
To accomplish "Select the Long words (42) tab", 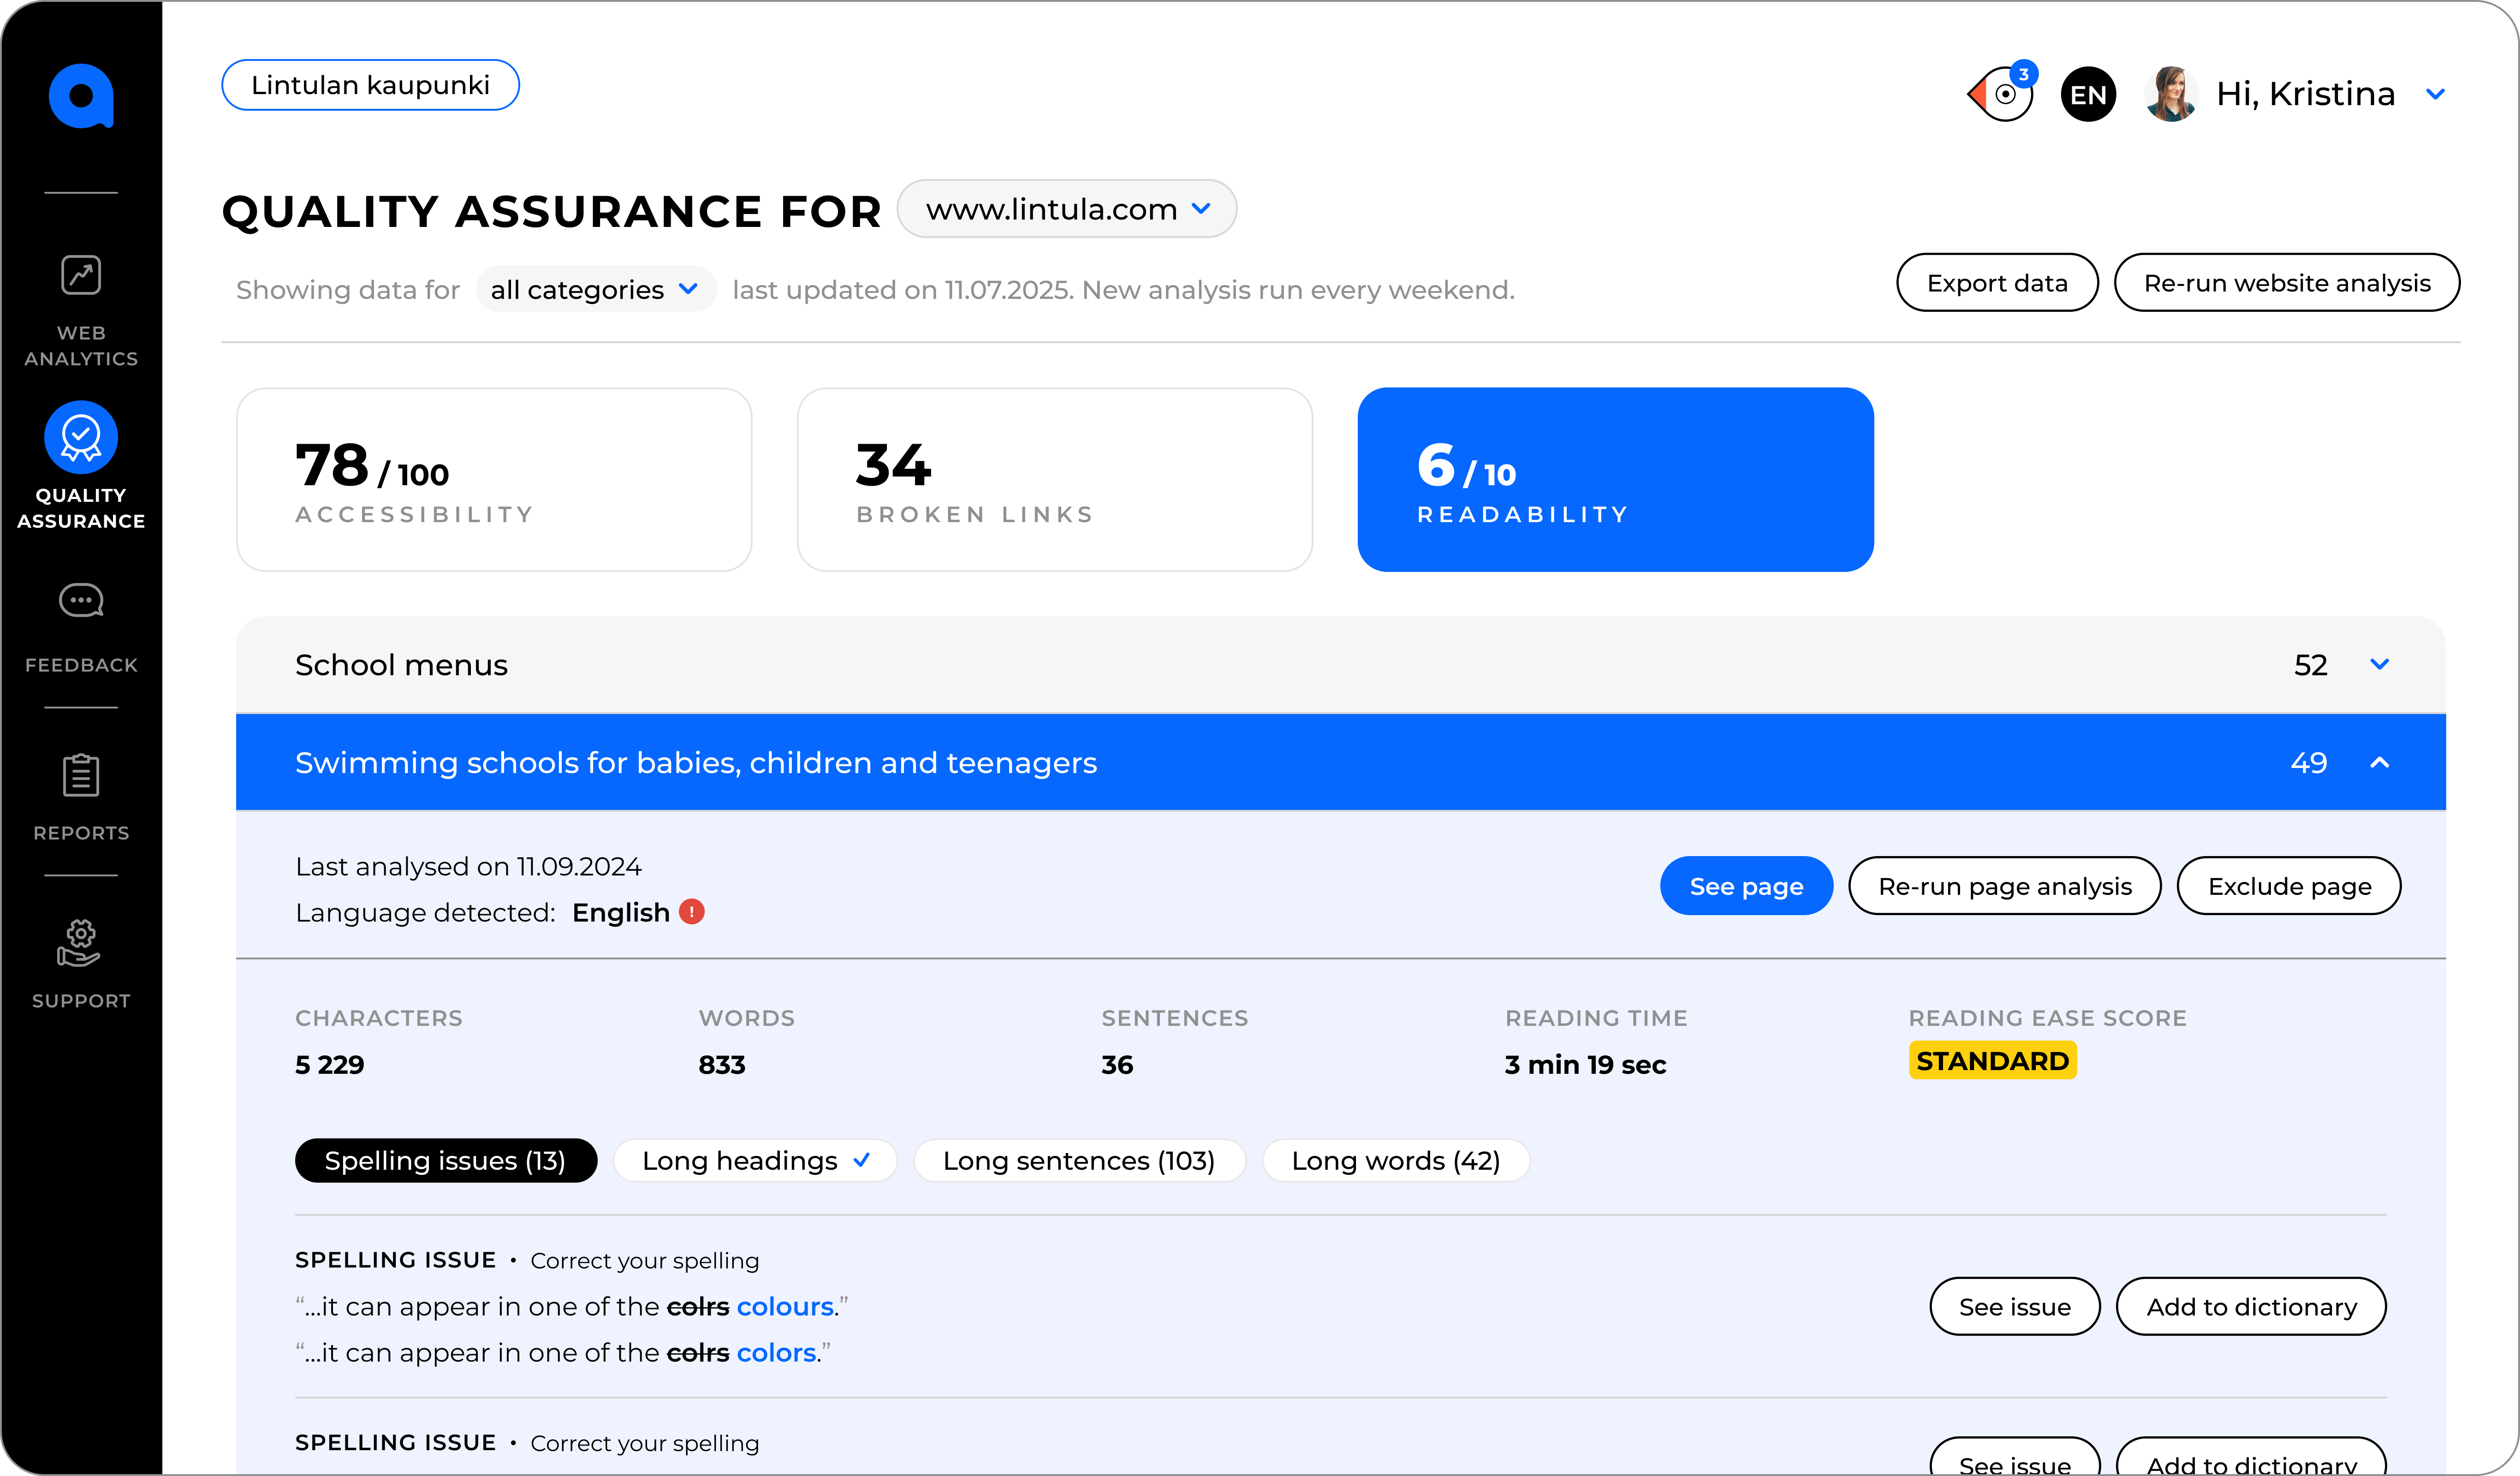I will point(1396,1161).
